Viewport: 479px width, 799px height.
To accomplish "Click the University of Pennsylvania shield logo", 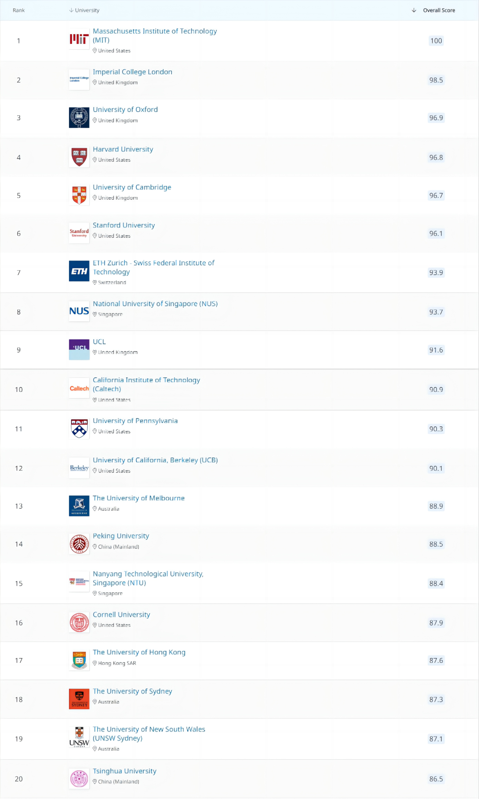I will click(x=79, y=428).
